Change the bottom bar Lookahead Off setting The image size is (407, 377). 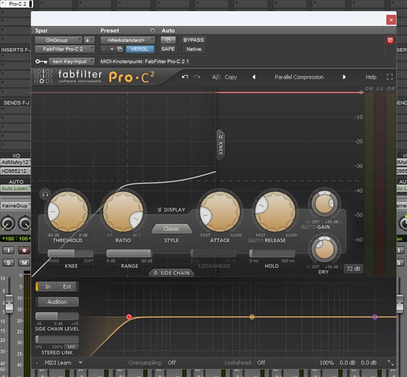[261, 363]
